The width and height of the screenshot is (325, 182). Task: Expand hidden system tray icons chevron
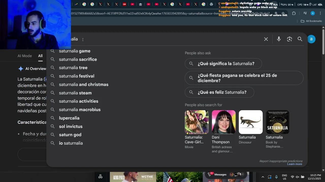coord(263,177)
